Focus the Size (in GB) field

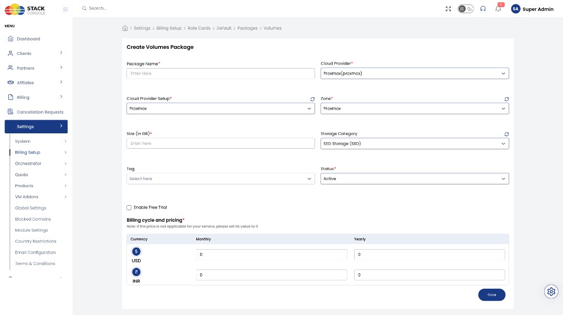tap(220, 143)
